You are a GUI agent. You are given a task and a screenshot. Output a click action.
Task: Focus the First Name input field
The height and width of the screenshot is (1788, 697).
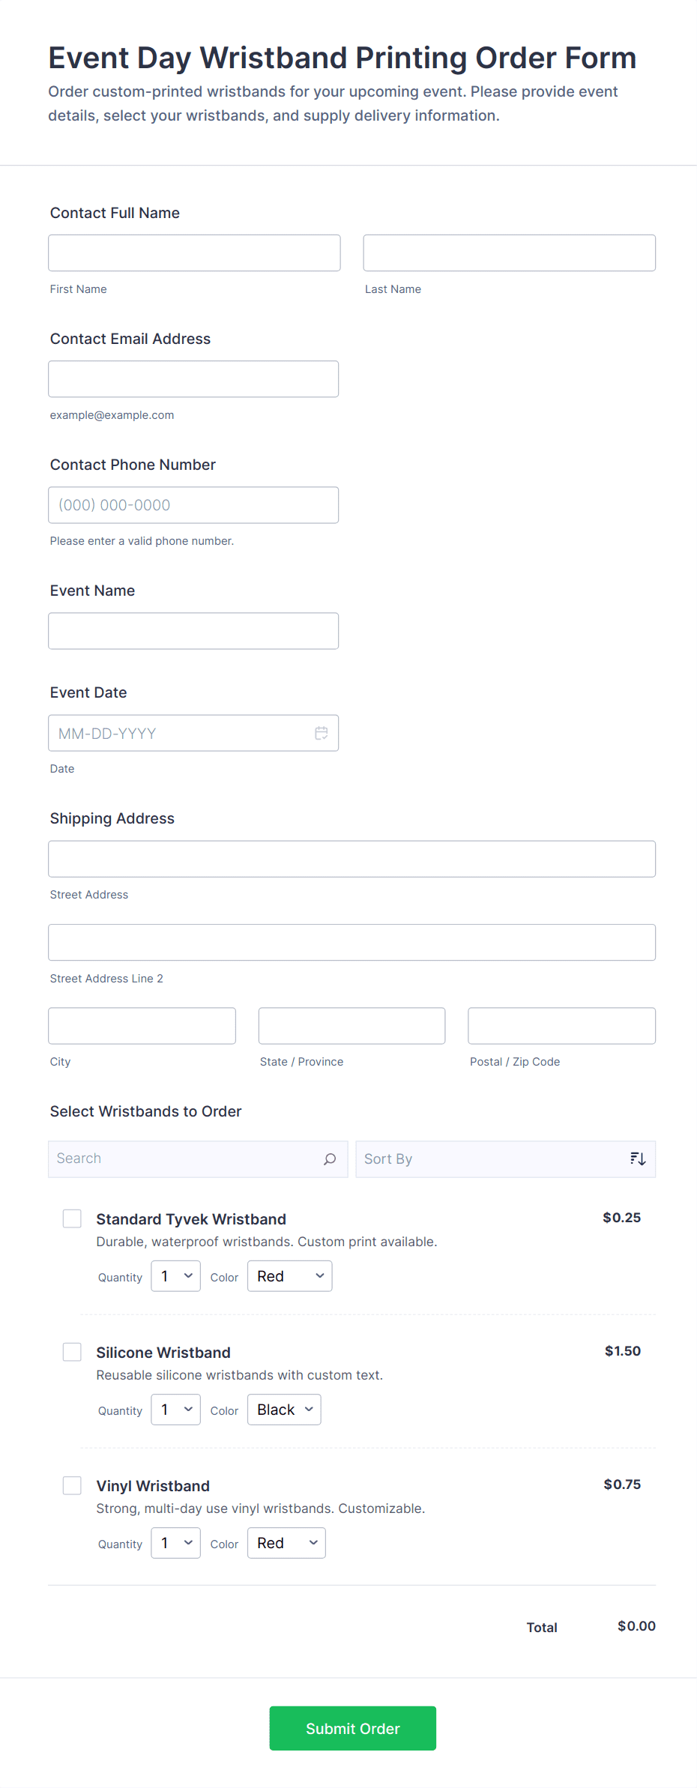194,253
